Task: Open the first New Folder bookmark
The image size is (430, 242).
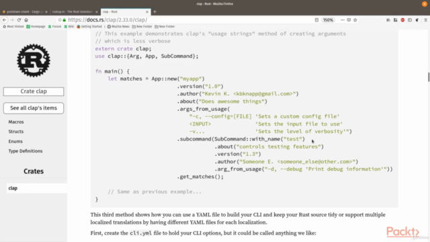Action: pos(142,27)
